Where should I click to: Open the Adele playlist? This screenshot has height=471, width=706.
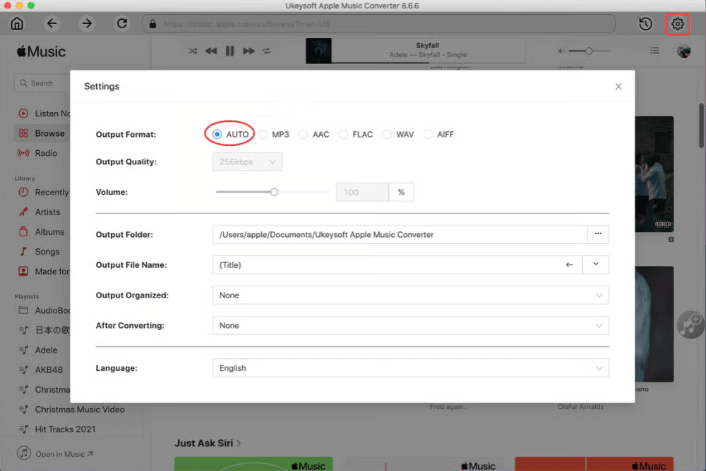tap(46, 350)
